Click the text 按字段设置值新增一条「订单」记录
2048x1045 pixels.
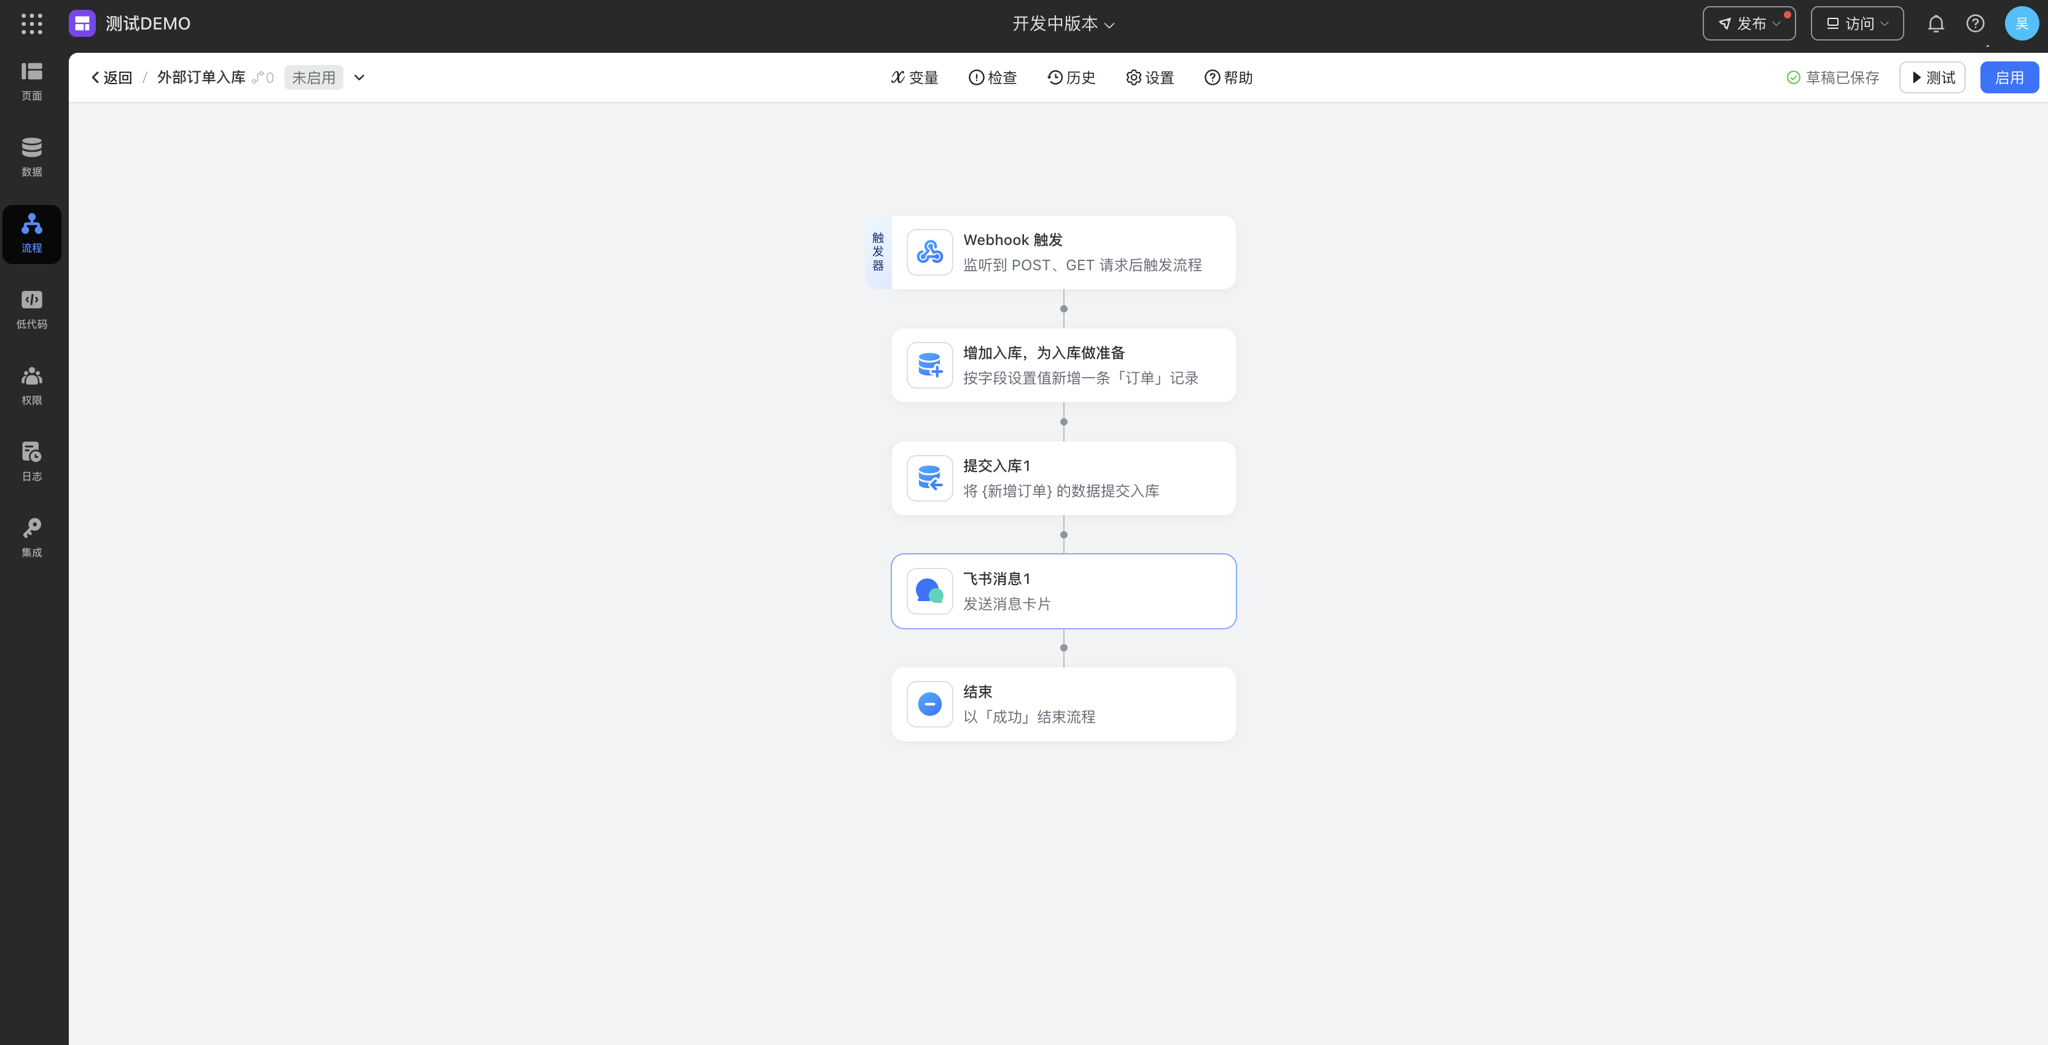click(1081, 378)
